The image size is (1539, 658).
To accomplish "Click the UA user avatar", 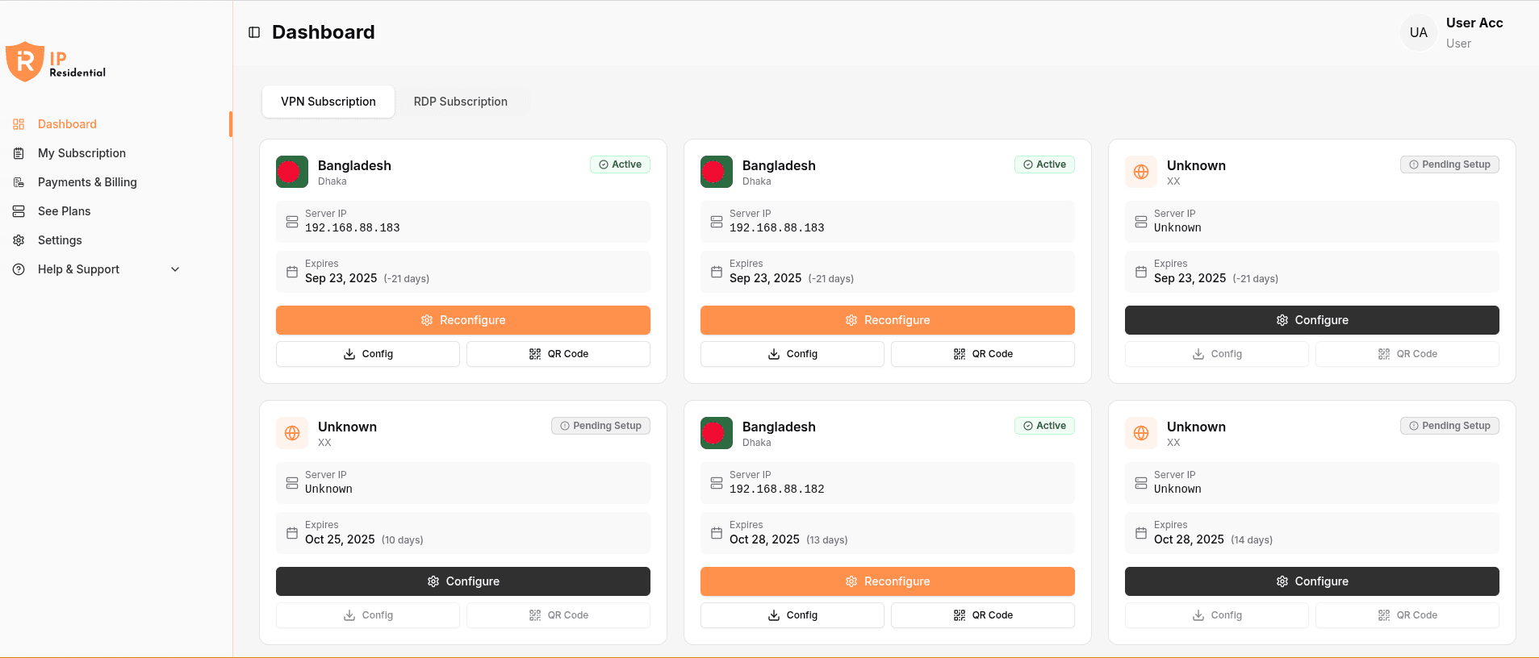I will click(1418, 33).
